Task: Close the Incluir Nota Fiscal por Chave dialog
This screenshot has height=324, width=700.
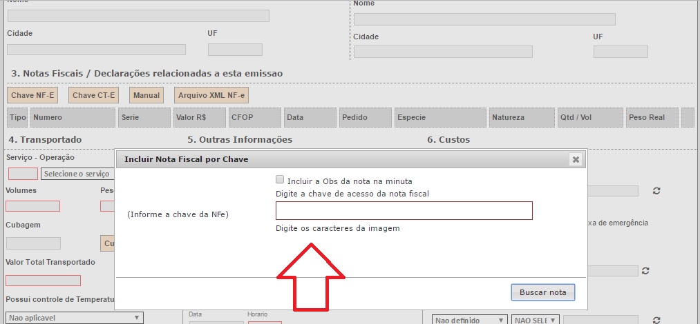Action: coord(575,159)
